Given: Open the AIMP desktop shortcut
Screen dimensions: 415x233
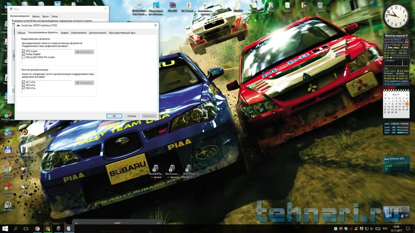Looking at the screenshot, I should click(24, 133).
